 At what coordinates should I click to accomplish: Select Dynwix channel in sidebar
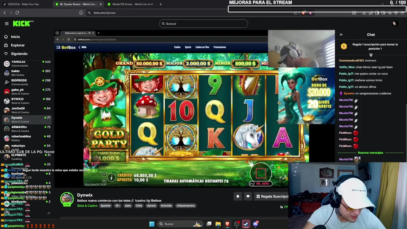click(x=27, y=119)
